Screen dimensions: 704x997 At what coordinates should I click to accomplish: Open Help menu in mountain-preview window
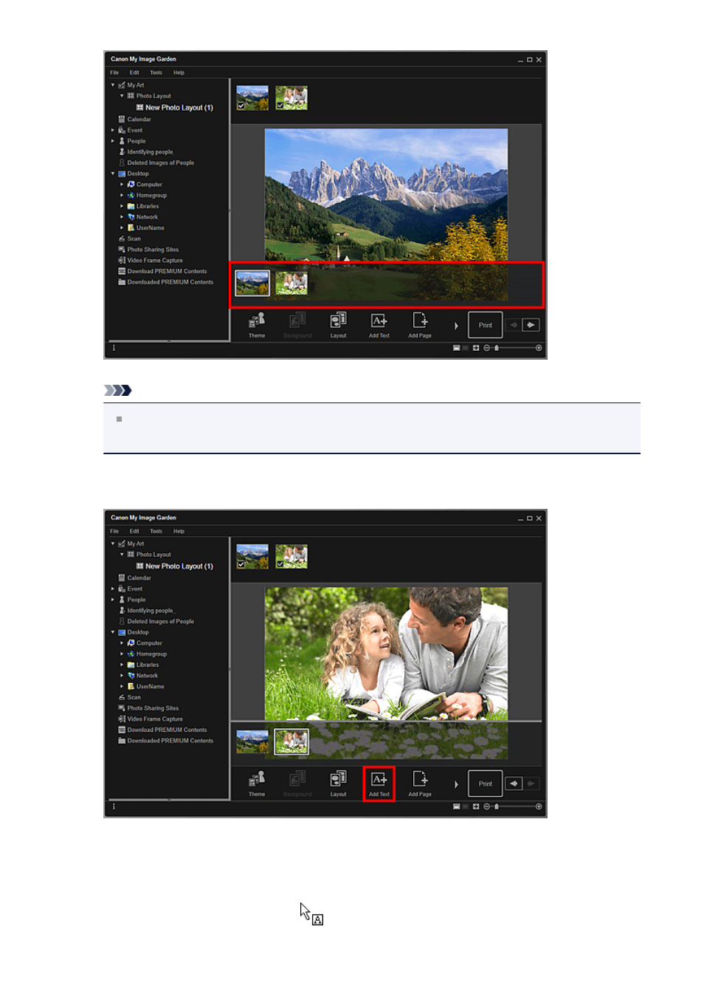[x=179, y=72]
